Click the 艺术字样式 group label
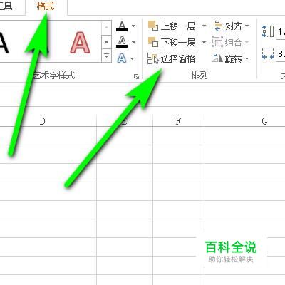The width and height of the screenshot is (285, 285). (54, 76)
